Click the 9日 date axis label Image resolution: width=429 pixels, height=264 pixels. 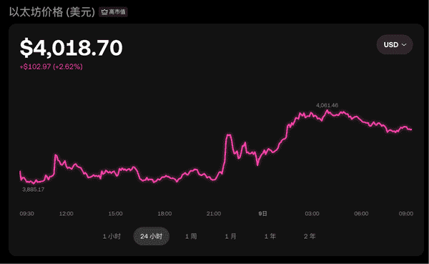coord(262,214)
